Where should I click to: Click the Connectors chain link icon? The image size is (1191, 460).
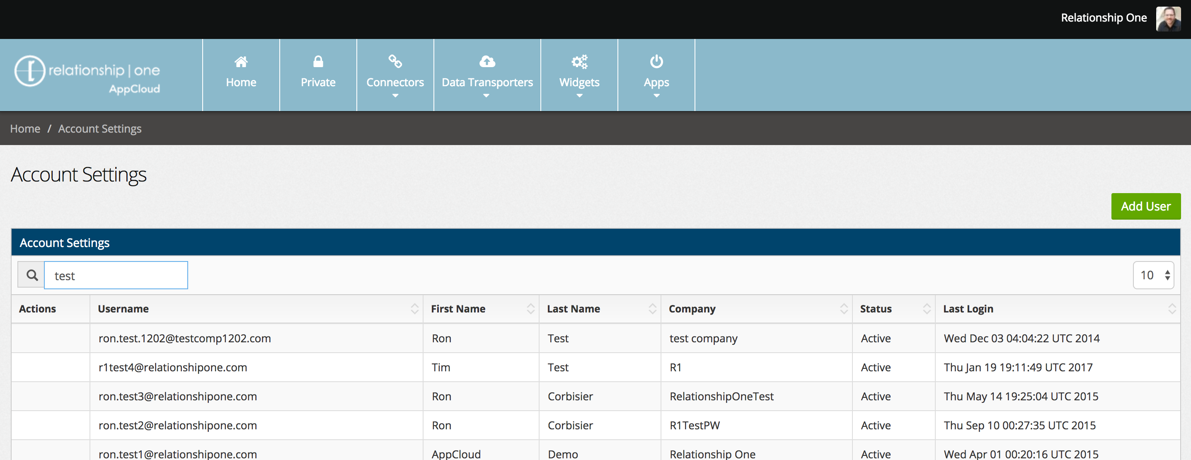point(395,61)
